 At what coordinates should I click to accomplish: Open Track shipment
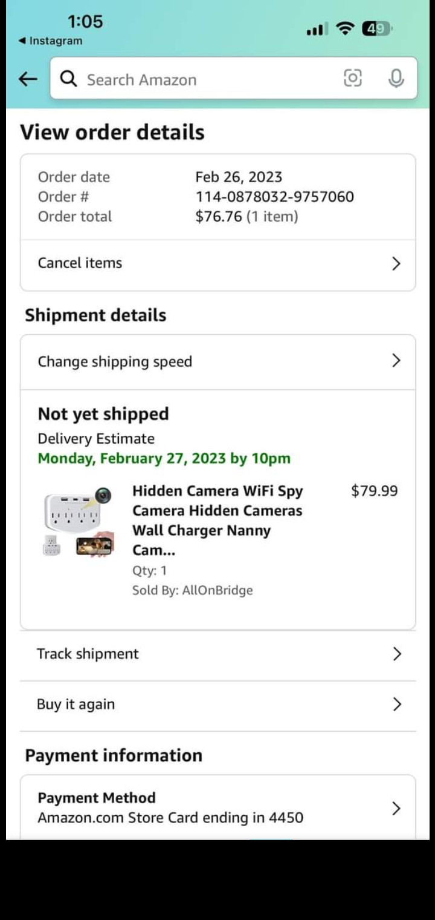pyautogui.click(x=217, y=654)
